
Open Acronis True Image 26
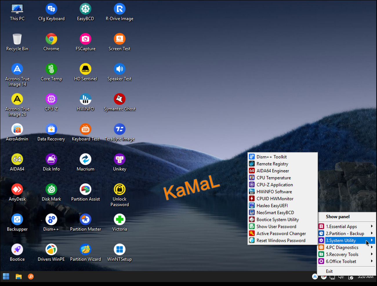[17, 105]
